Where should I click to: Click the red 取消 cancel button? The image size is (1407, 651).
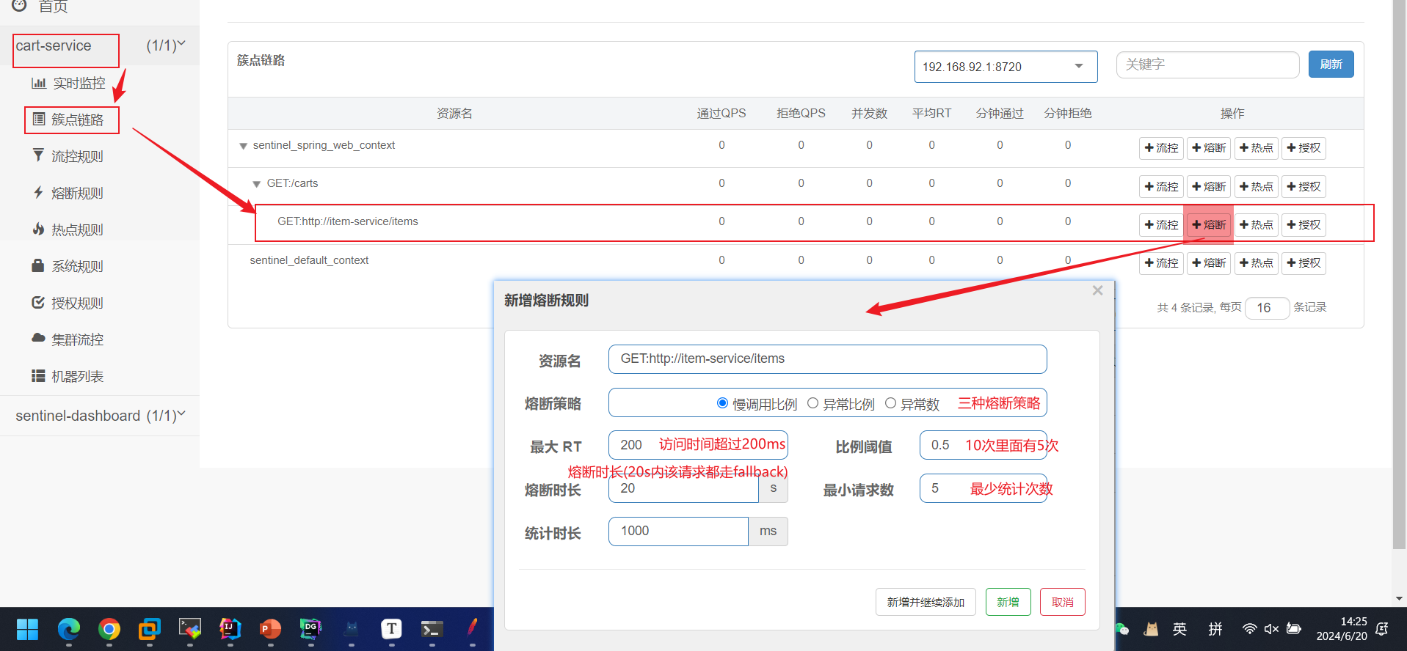(x=1062, y=602)
